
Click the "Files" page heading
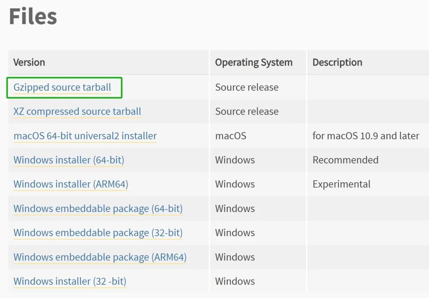pyautogui.click(x=33, y=16)
